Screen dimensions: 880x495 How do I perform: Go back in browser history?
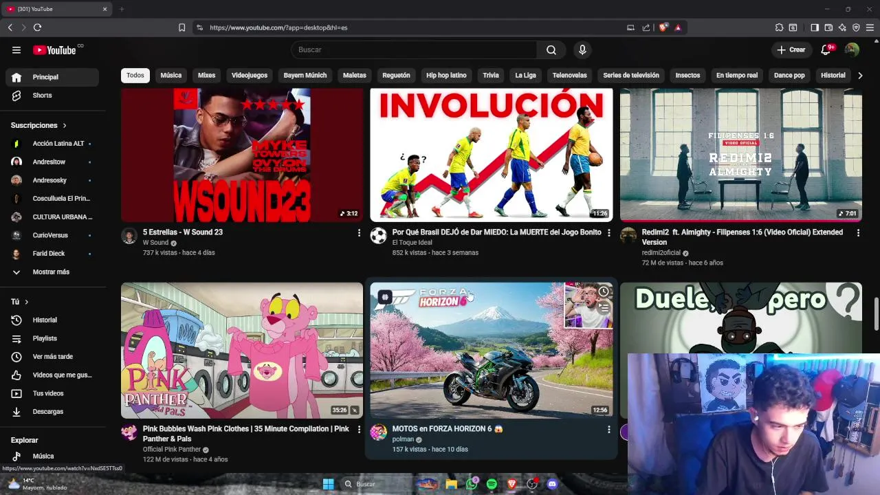pos(10,27)
